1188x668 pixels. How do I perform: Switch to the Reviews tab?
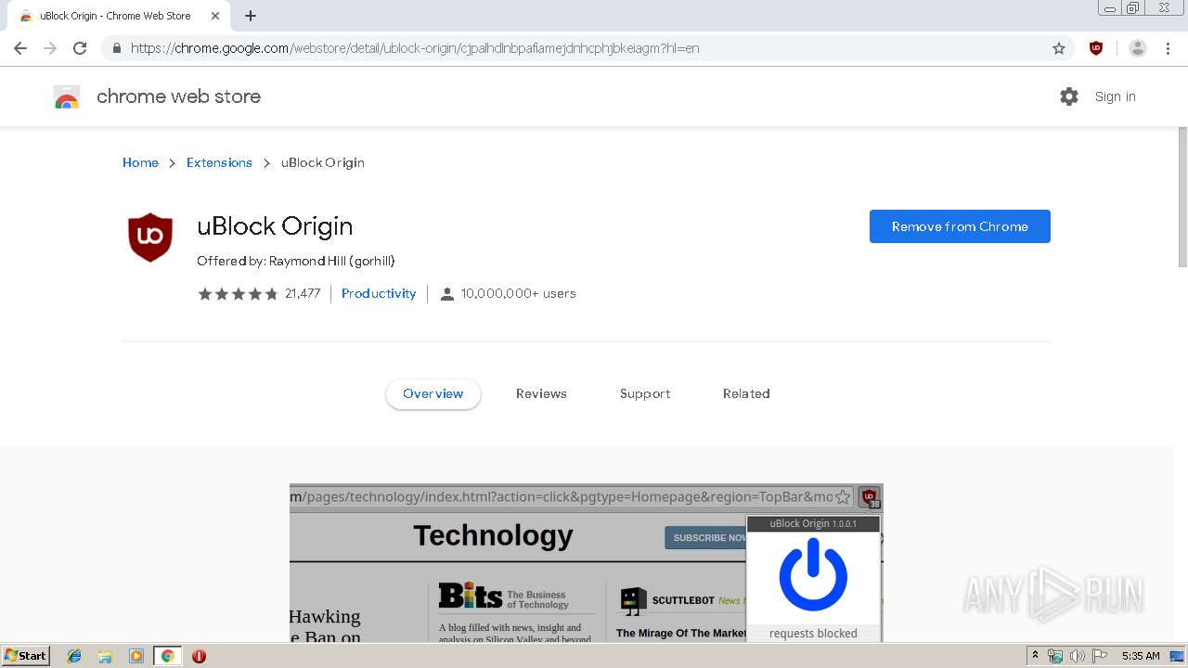point(541,393)
